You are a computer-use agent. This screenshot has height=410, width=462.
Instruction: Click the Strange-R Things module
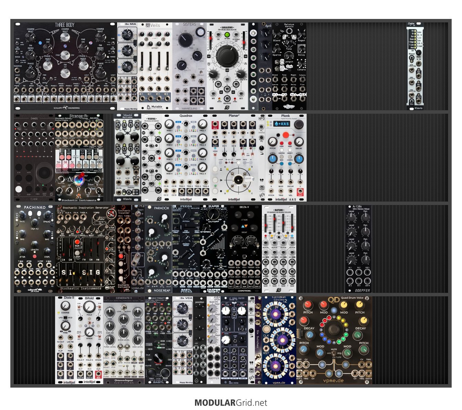(x=79, y=158)
